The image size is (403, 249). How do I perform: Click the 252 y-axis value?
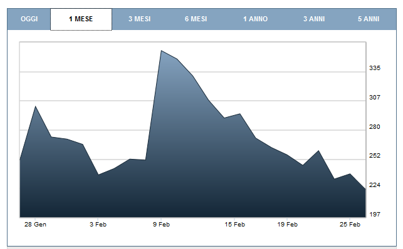point(375,155)
